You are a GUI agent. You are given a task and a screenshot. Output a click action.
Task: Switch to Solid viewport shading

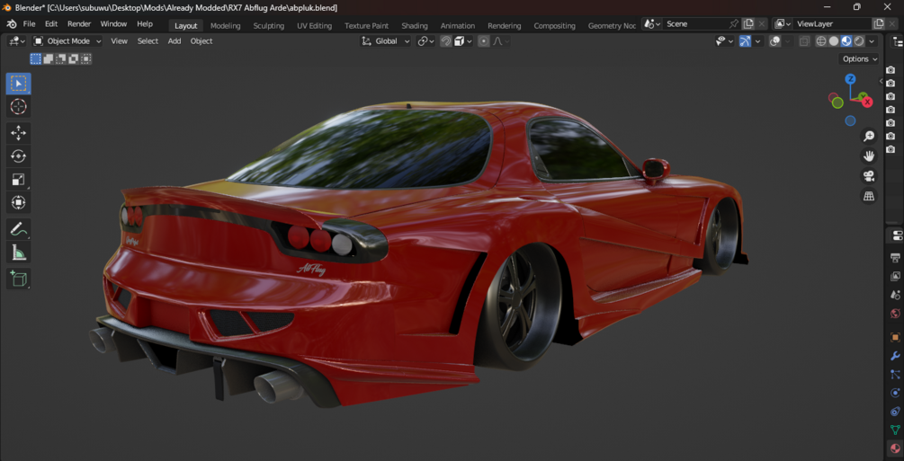click(x=834, y=41)
